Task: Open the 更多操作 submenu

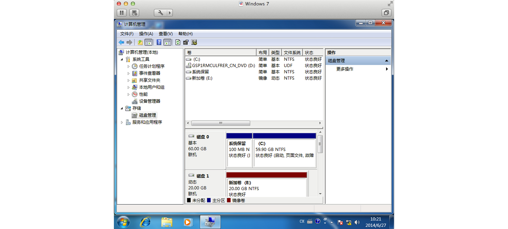Action: (358, 69)
